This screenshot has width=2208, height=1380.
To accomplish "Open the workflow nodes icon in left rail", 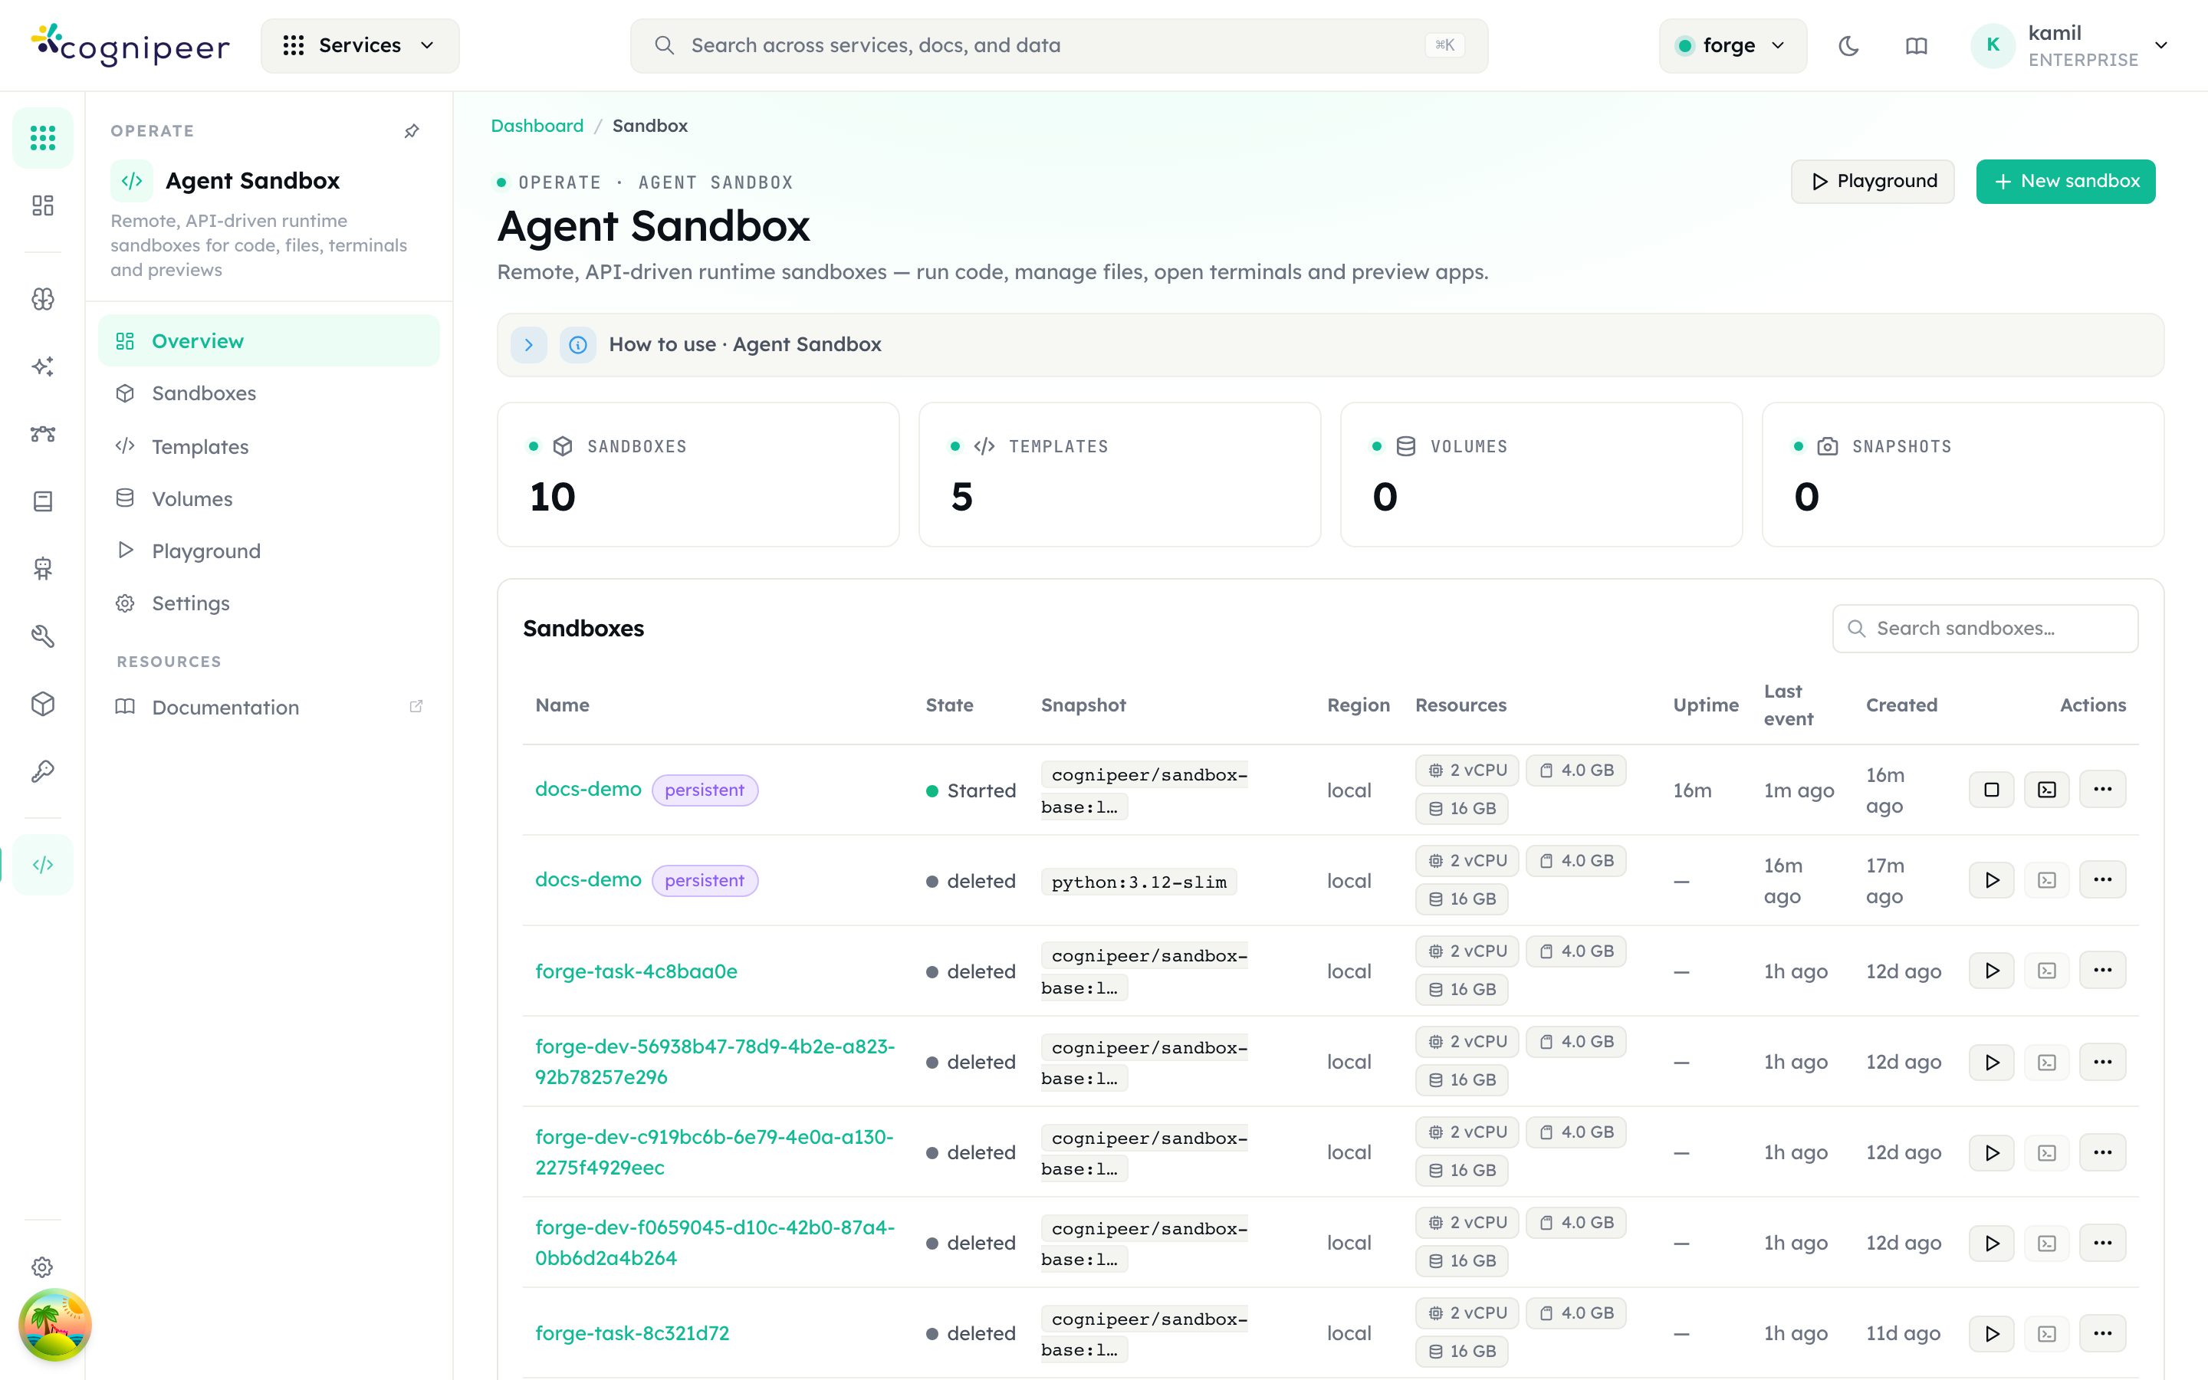I will tap(43, 433).
